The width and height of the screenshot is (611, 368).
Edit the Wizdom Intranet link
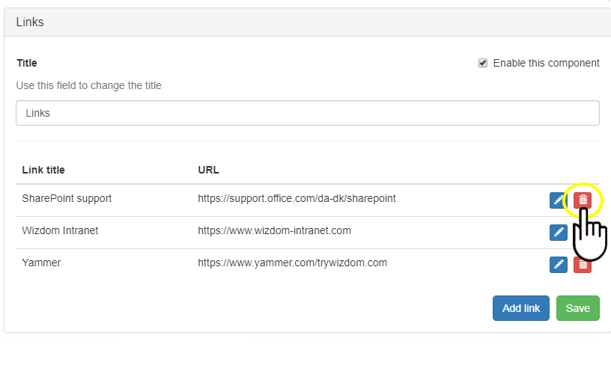click(558, 233)
